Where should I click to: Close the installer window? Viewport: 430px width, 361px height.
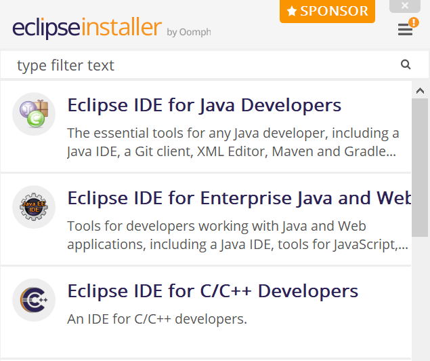405,5
